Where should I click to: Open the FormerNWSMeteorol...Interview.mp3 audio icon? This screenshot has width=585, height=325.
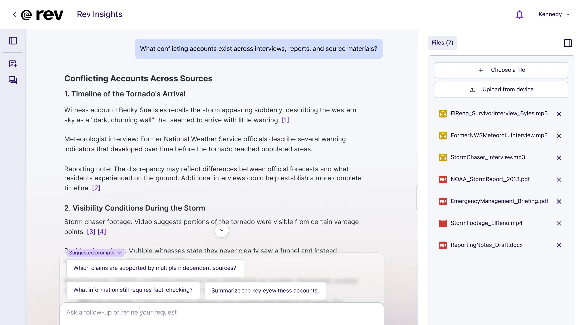pos(443,136)
